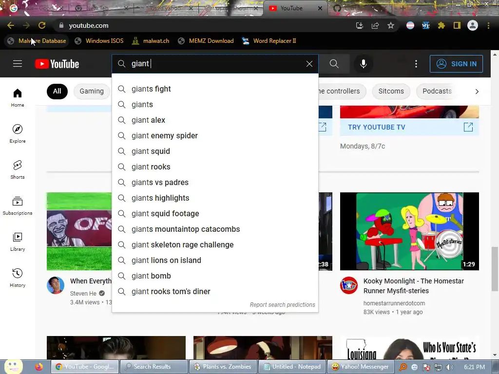Open the YouTube hamburger guide menu
The image size is (499, 374).
18,64
